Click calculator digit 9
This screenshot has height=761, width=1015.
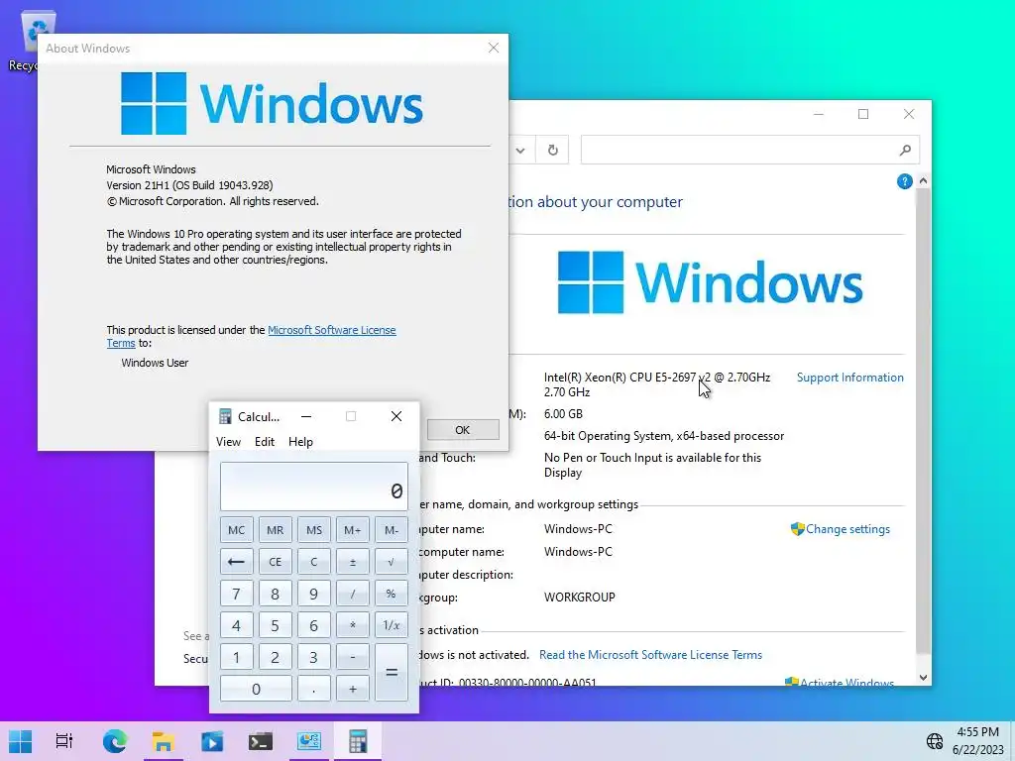pos(314,594)
